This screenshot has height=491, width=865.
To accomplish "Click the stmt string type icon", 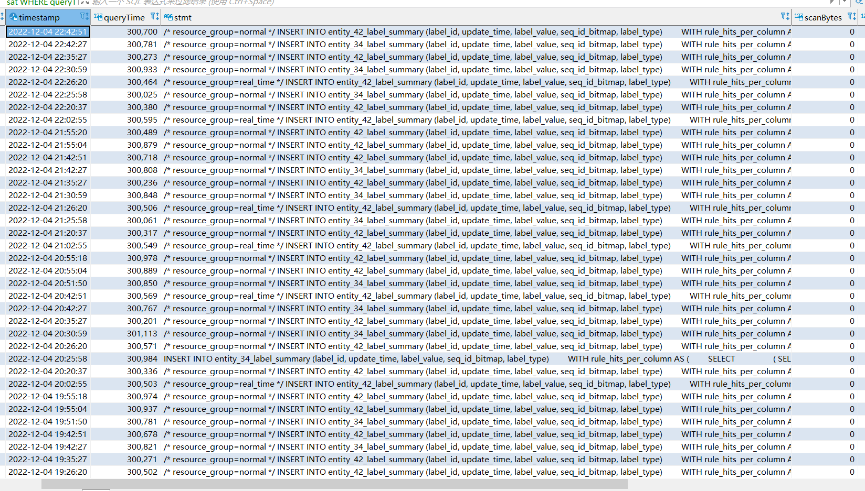I will (168, 17).
